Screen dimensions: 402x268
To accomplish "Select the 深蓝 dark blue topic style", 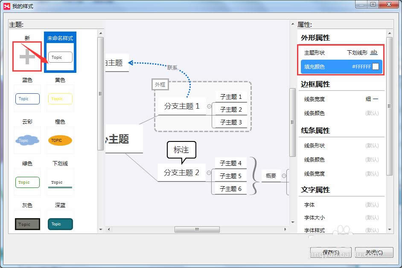I will pos(60,224).
